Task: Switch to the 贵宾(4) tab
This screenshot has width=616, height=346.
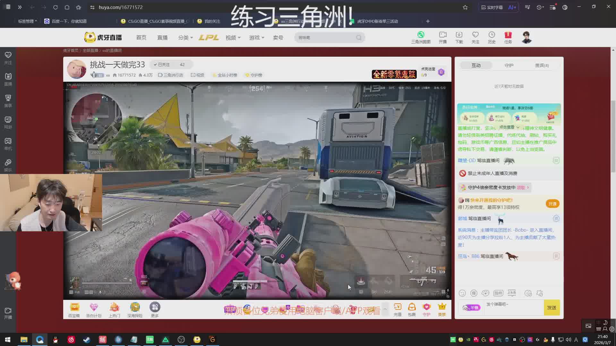Action: [x=542, y=65]
